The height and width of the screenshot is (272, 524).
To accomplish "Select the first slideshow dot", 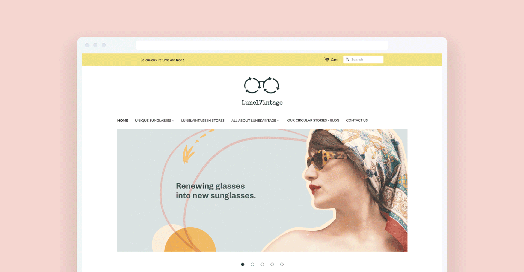I will coord(243,264).
